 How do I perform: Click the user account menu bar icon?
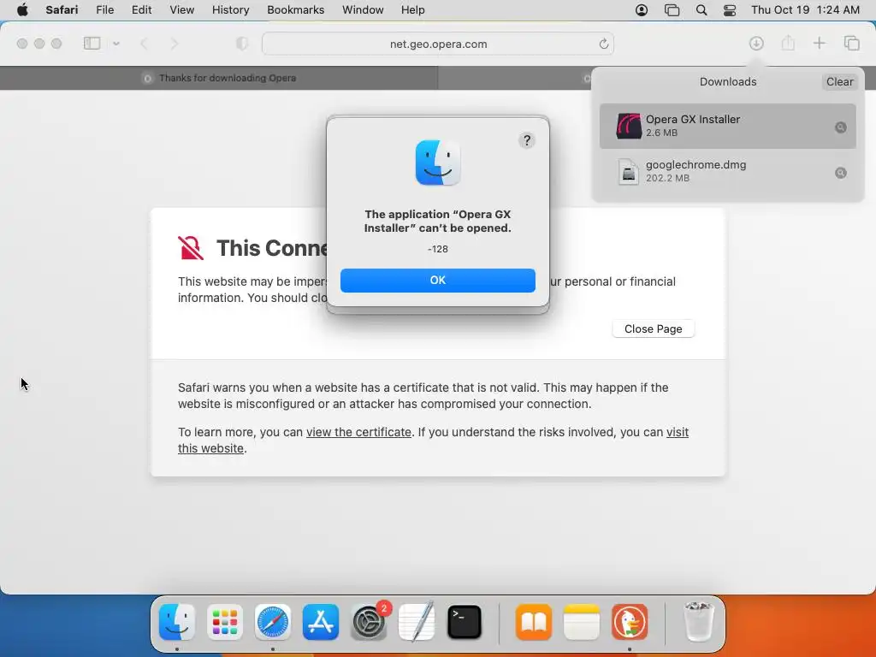pyautogui.click(x=642, y=10)
